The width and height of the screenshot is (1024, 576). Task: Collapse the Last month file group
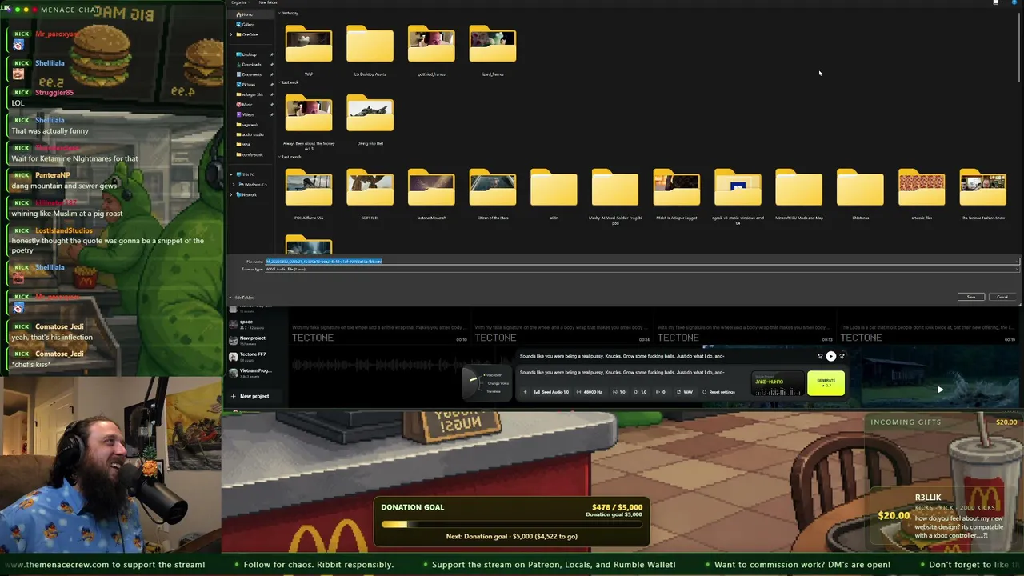pyautogui.click(x=279, y=157)
